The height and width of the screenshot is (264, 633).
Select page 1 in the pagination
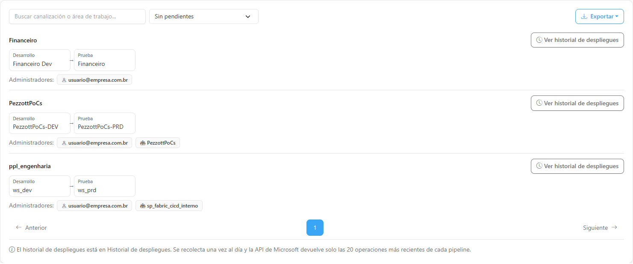tap(315, 228)
